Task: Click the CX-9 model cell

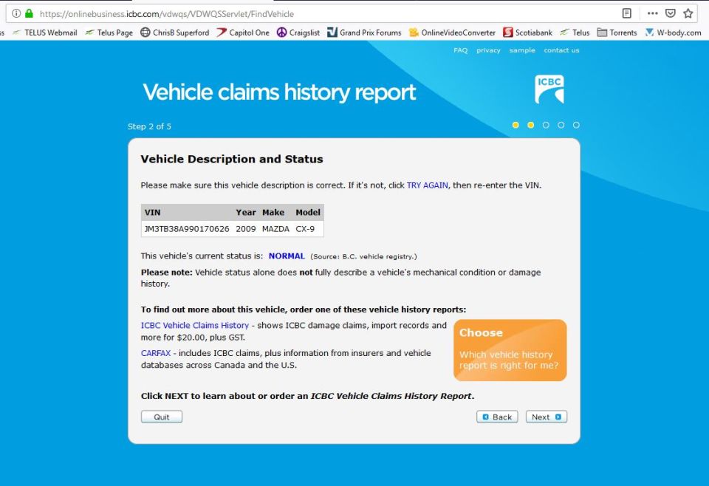Action: [x=305, y=229]
